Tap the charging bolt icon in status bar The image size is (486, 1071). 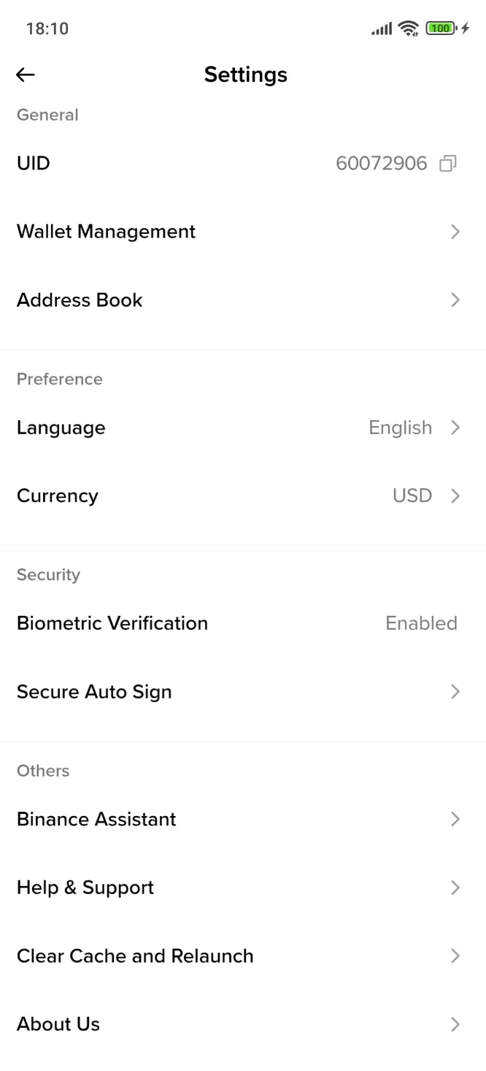pos(468,28)
